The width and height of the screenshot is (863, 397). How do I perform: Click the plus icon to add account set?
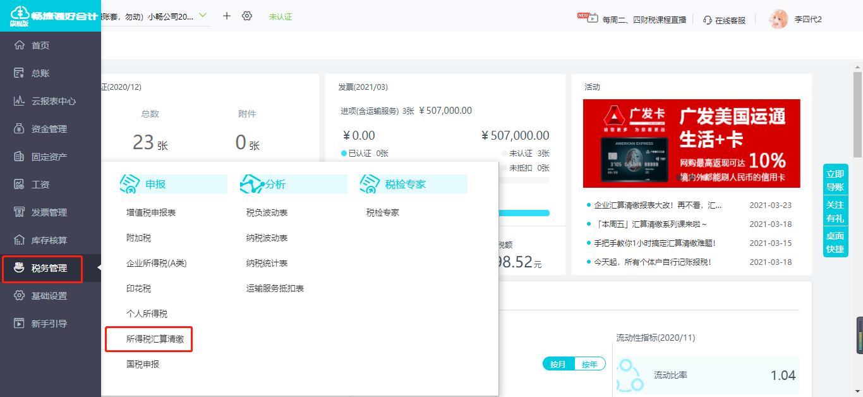coord(226,16)
